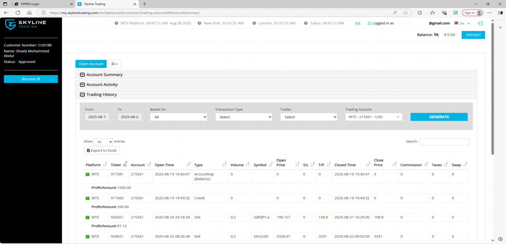Collapse the row for ticket 926051
506x244 pixels.
[87, 217]
